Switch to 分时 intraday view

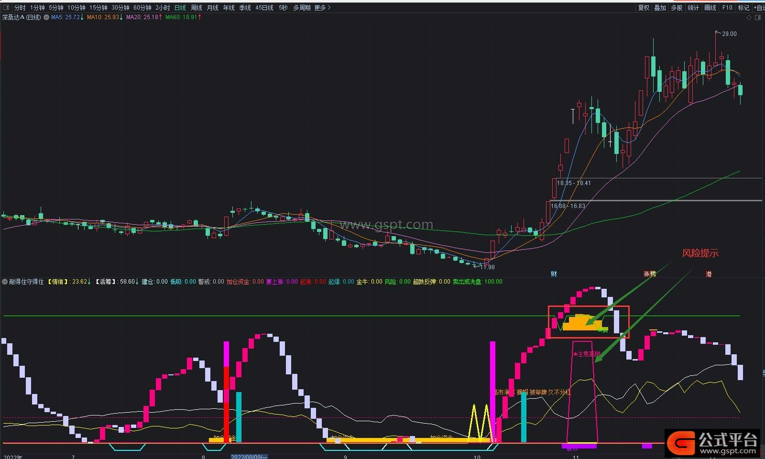pyautogui.click(x=20, y=8)
